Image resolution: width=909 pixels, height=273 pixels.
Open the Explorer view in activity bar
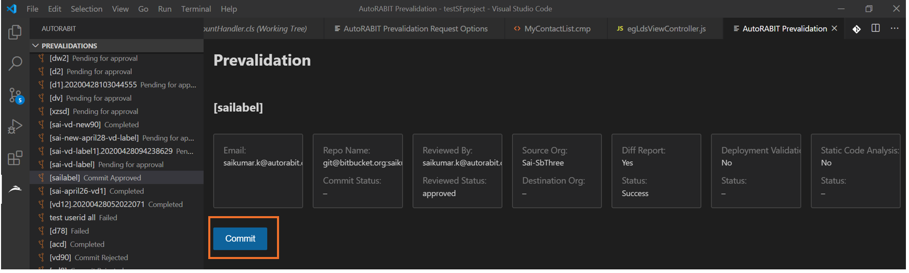(x=15, y=32)
